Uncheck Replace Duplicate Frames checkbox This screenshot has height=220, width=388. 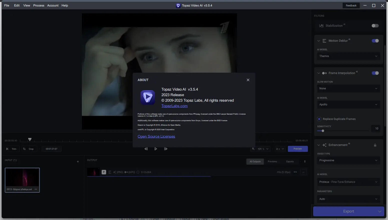319,119
